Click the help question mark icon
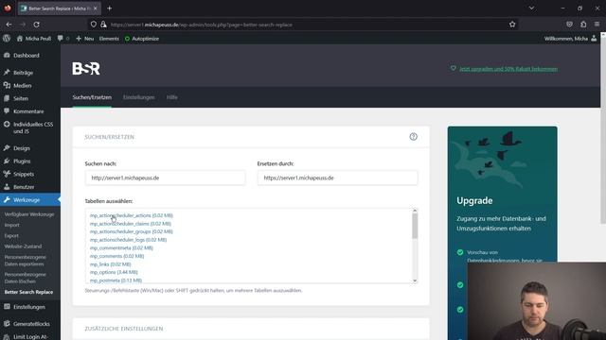The width and height of the screenshot is (606, 340). 413,137
